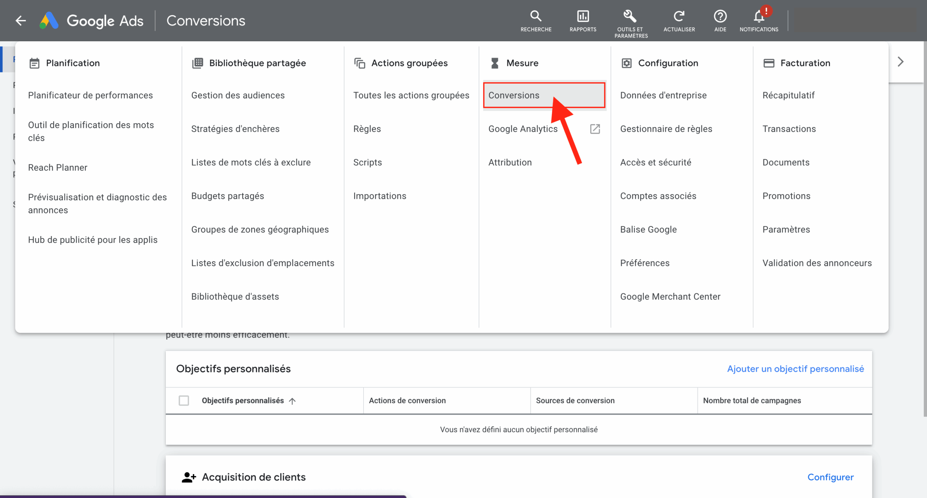Open the Aide question mark icon

coord(720,16)
